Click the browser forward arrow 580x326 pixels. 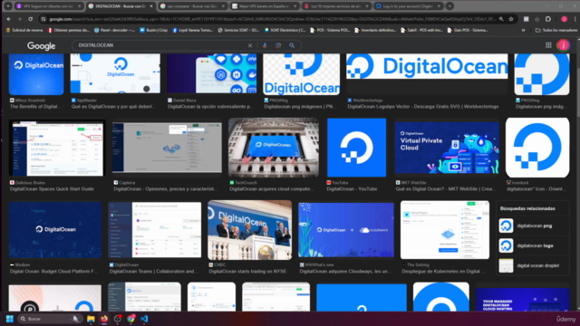[20, 19]
